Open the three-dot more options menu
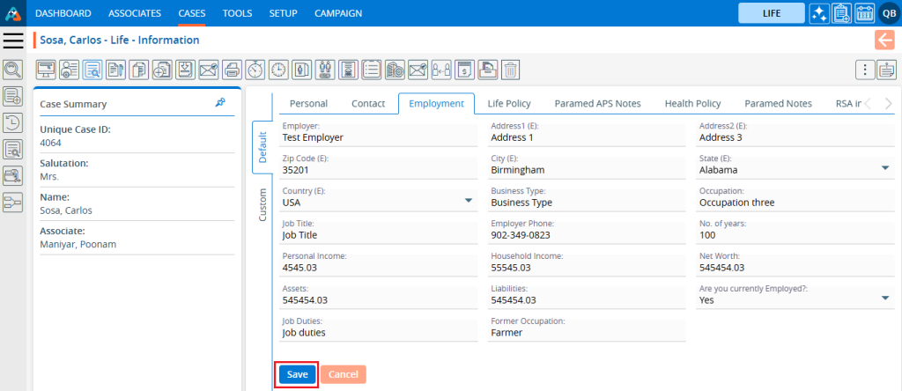The image size is (902, 391). coord(864,70)
